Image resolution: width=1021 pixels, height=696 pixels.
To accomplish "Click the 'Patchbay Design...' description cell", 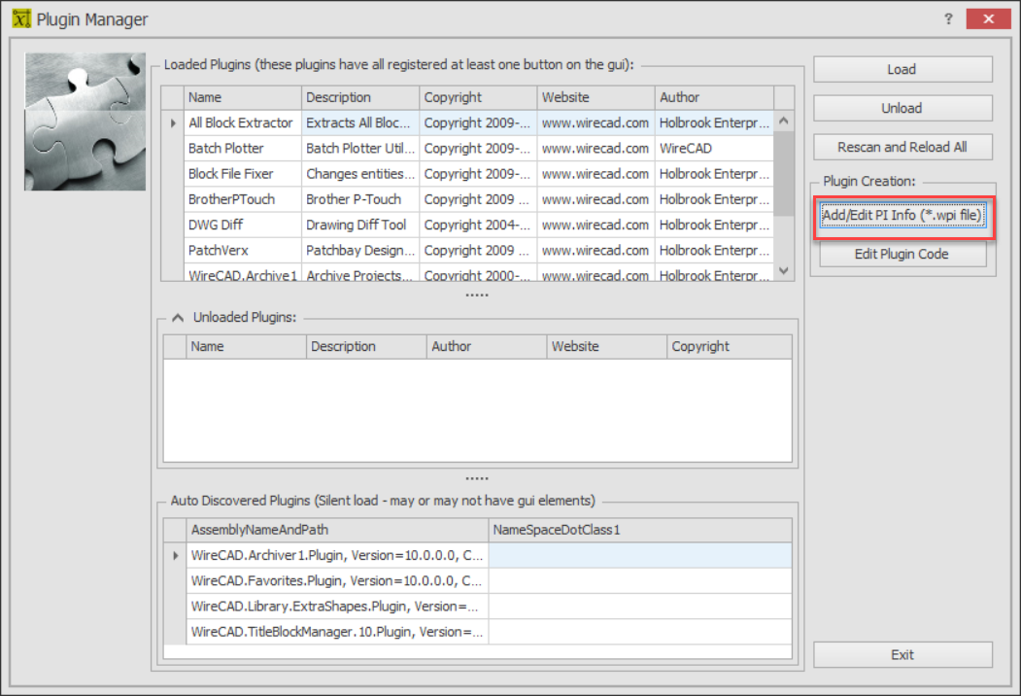I will tap(360, 250).
